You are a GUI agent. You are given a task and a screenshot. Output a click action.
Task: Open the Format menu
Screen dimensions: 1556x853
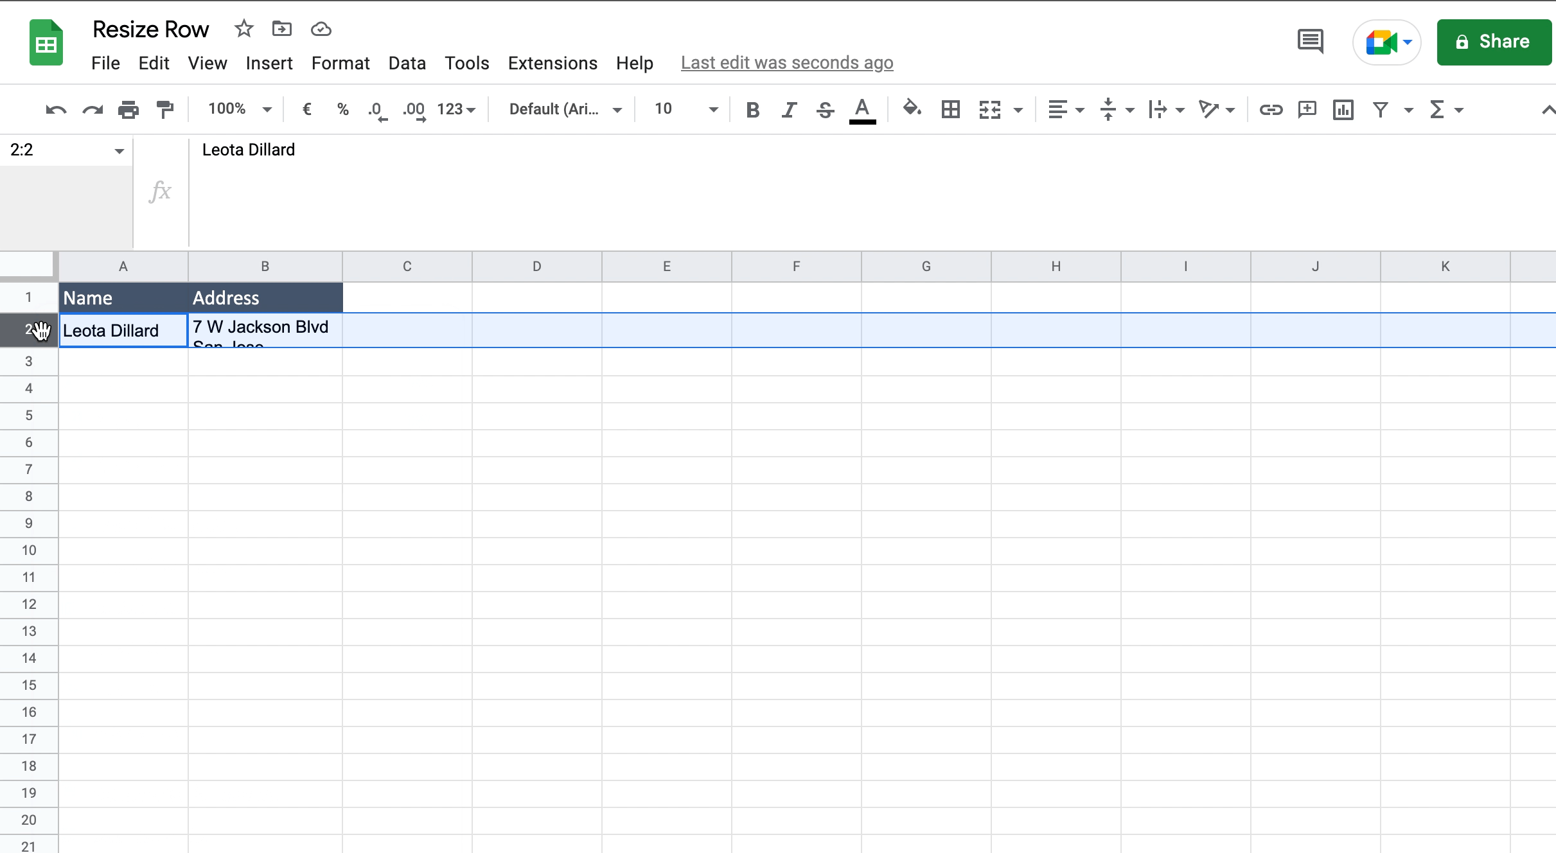point(340,63)
